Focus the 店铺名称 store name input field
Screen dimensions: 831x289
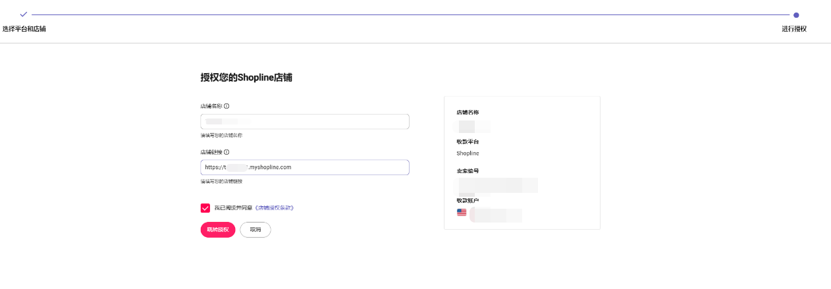(x=305, y=122)
